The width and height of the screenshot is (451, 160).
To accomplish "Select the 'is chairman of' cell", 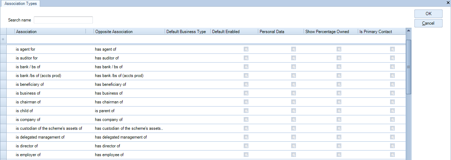I will (x=50, y=102).
